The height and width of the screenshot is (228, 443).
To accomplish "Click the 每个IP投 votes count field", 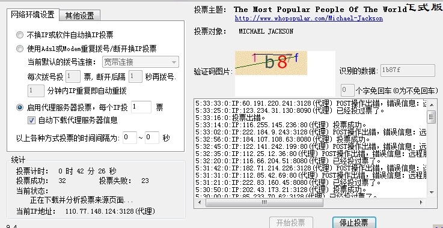I will pyautogui.click(x=141, y=107).
